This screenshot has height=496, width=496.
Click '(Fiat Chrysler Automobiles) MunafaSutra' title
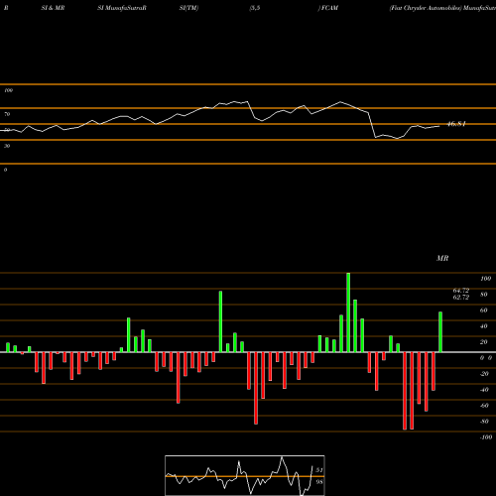442,8
